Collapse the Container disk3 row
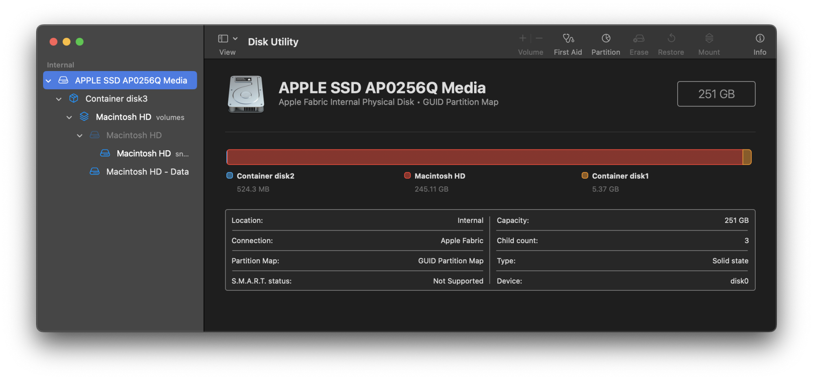The image size is (813, 380). (59, 99)
